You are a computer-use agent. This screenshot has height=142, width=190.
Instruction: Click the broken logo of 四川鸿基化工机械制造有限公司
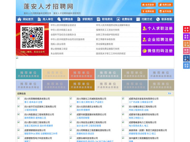[x=73, y=100]
